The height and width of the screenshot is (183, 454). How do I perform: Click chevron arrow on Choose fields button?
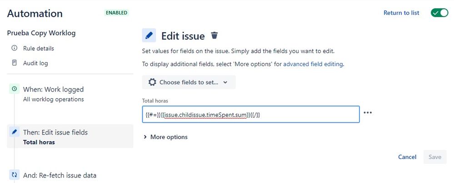tap(225, 82)
